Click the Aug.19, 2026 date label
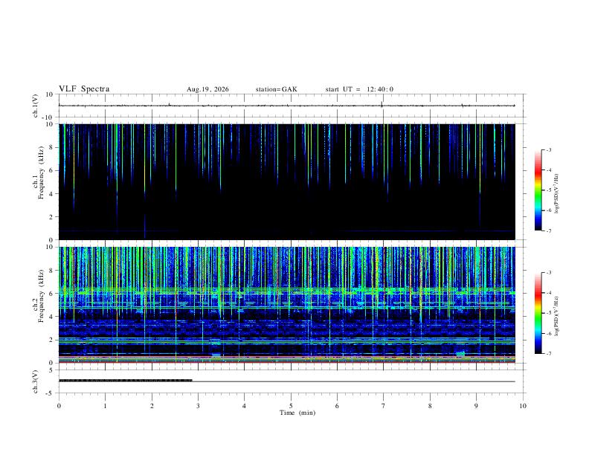 pyautogui.click(x=207, y=89)
